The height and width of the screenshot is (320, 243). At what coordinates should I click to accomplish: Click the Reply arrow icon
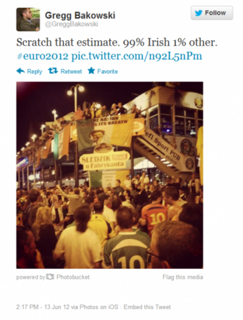click(x=21, y=71)
